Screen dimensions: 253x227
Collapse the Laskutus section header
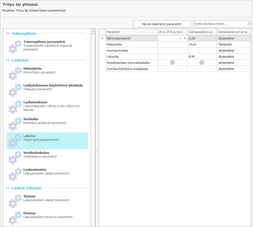[x=8, y=60]
